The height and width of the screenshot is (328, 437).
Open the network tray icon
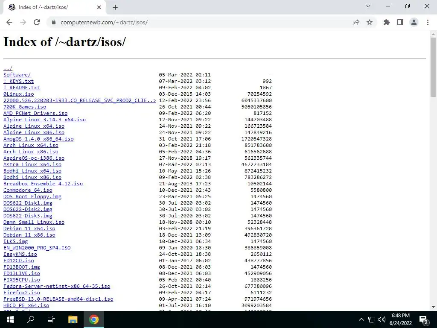[372, 319]
